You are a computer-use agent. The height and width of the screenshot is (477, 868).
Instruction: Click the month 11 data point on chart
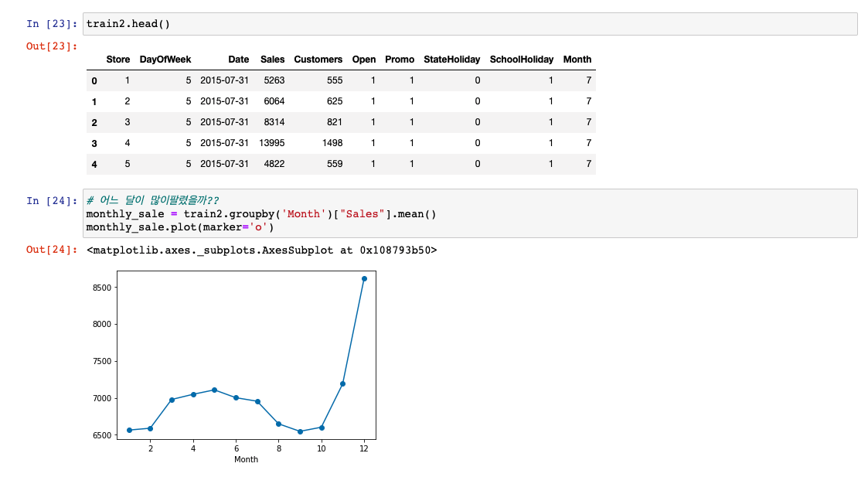tap(342, 384)
